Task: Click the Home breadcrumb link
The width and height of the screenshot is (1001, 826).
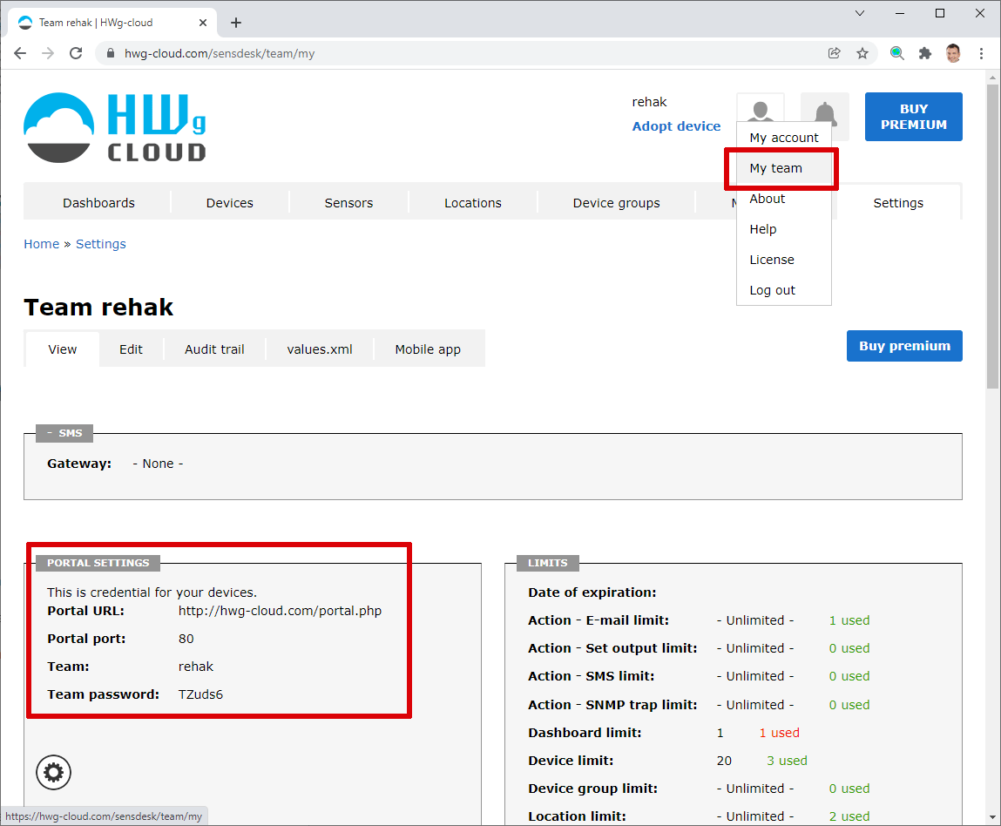Action: [42, 244]
